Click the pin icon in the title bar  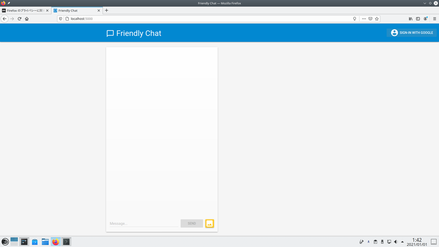point(9,3)
